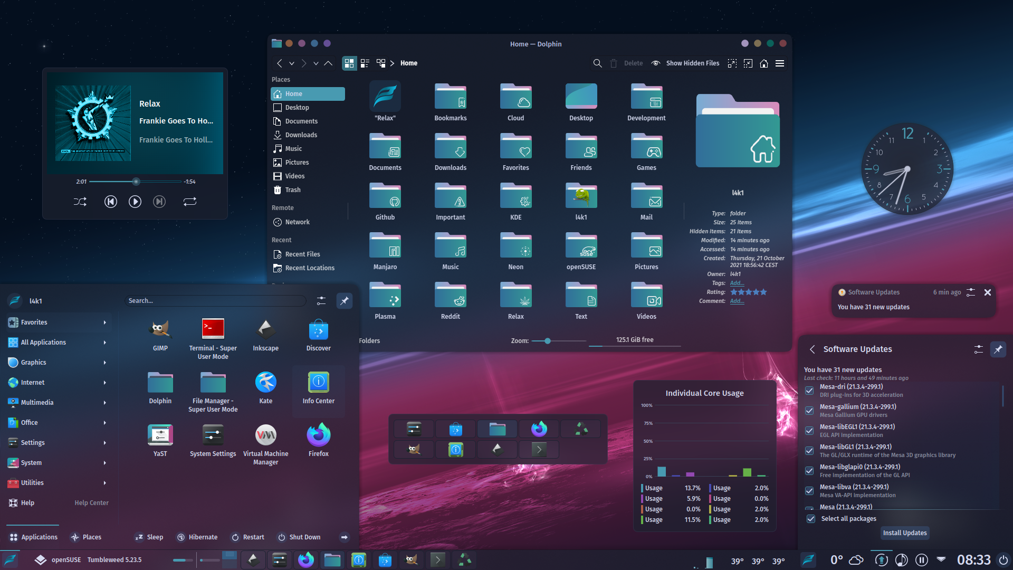Select Trash in Dolphin Places panel
This screenshot has height=570, width=1013.
pos(308,190)
